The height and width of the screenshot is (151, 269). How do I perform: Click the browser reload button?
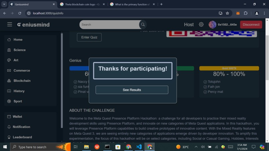(20, 13)
